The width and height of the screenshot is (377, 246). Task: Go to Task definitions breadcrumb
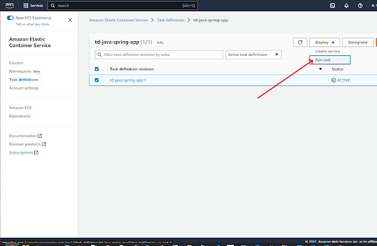171,20
